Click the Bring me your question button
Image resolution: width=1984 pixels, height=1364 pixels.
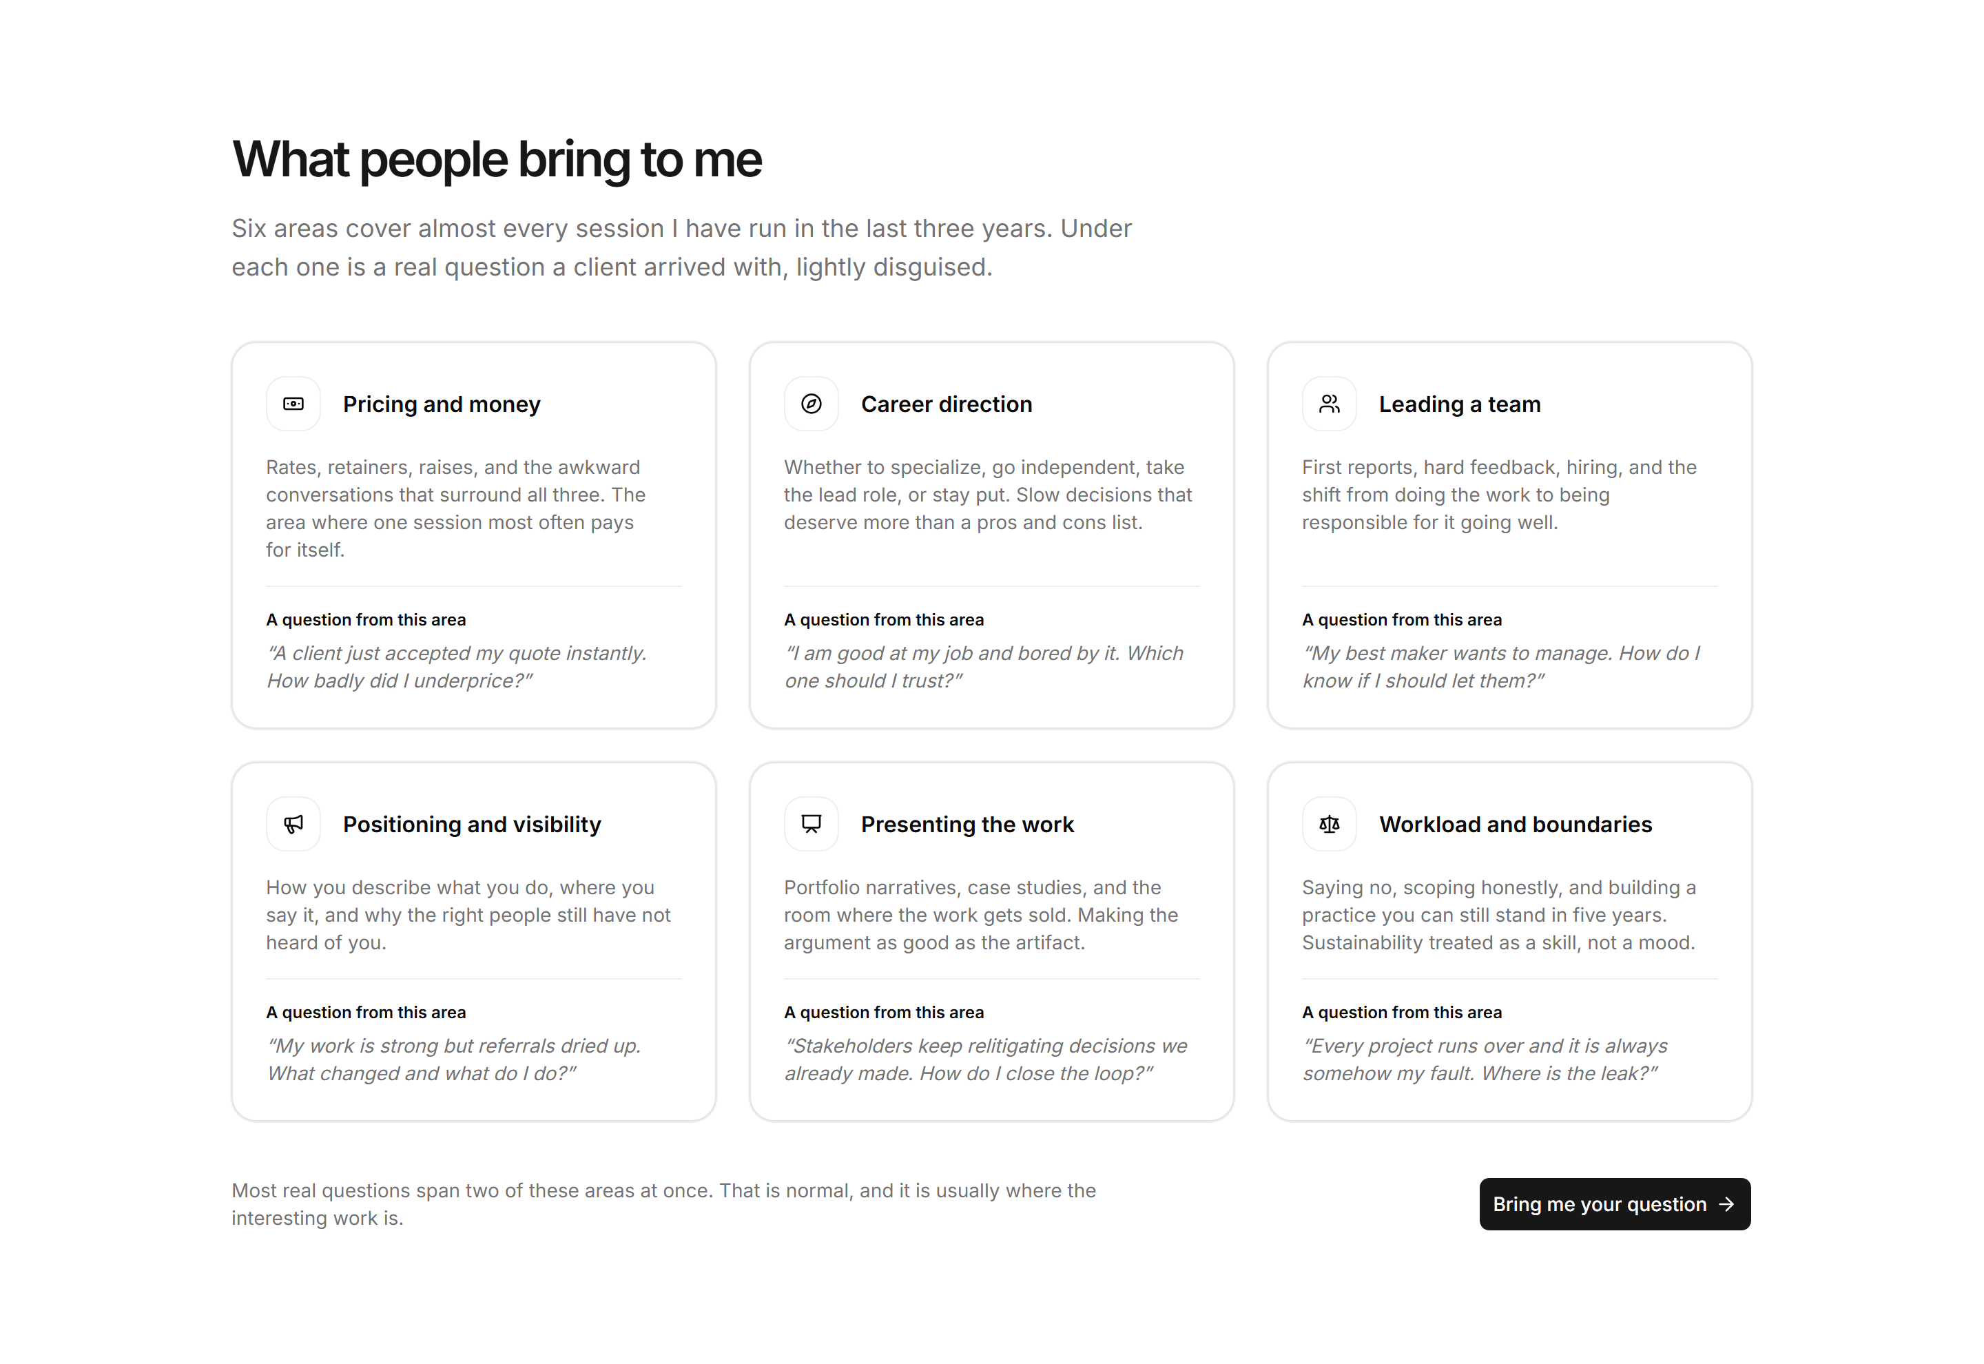1614,1203
